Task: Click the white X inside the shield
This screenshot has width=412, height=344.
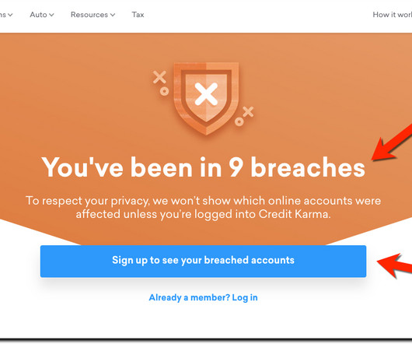Action: 206,94
